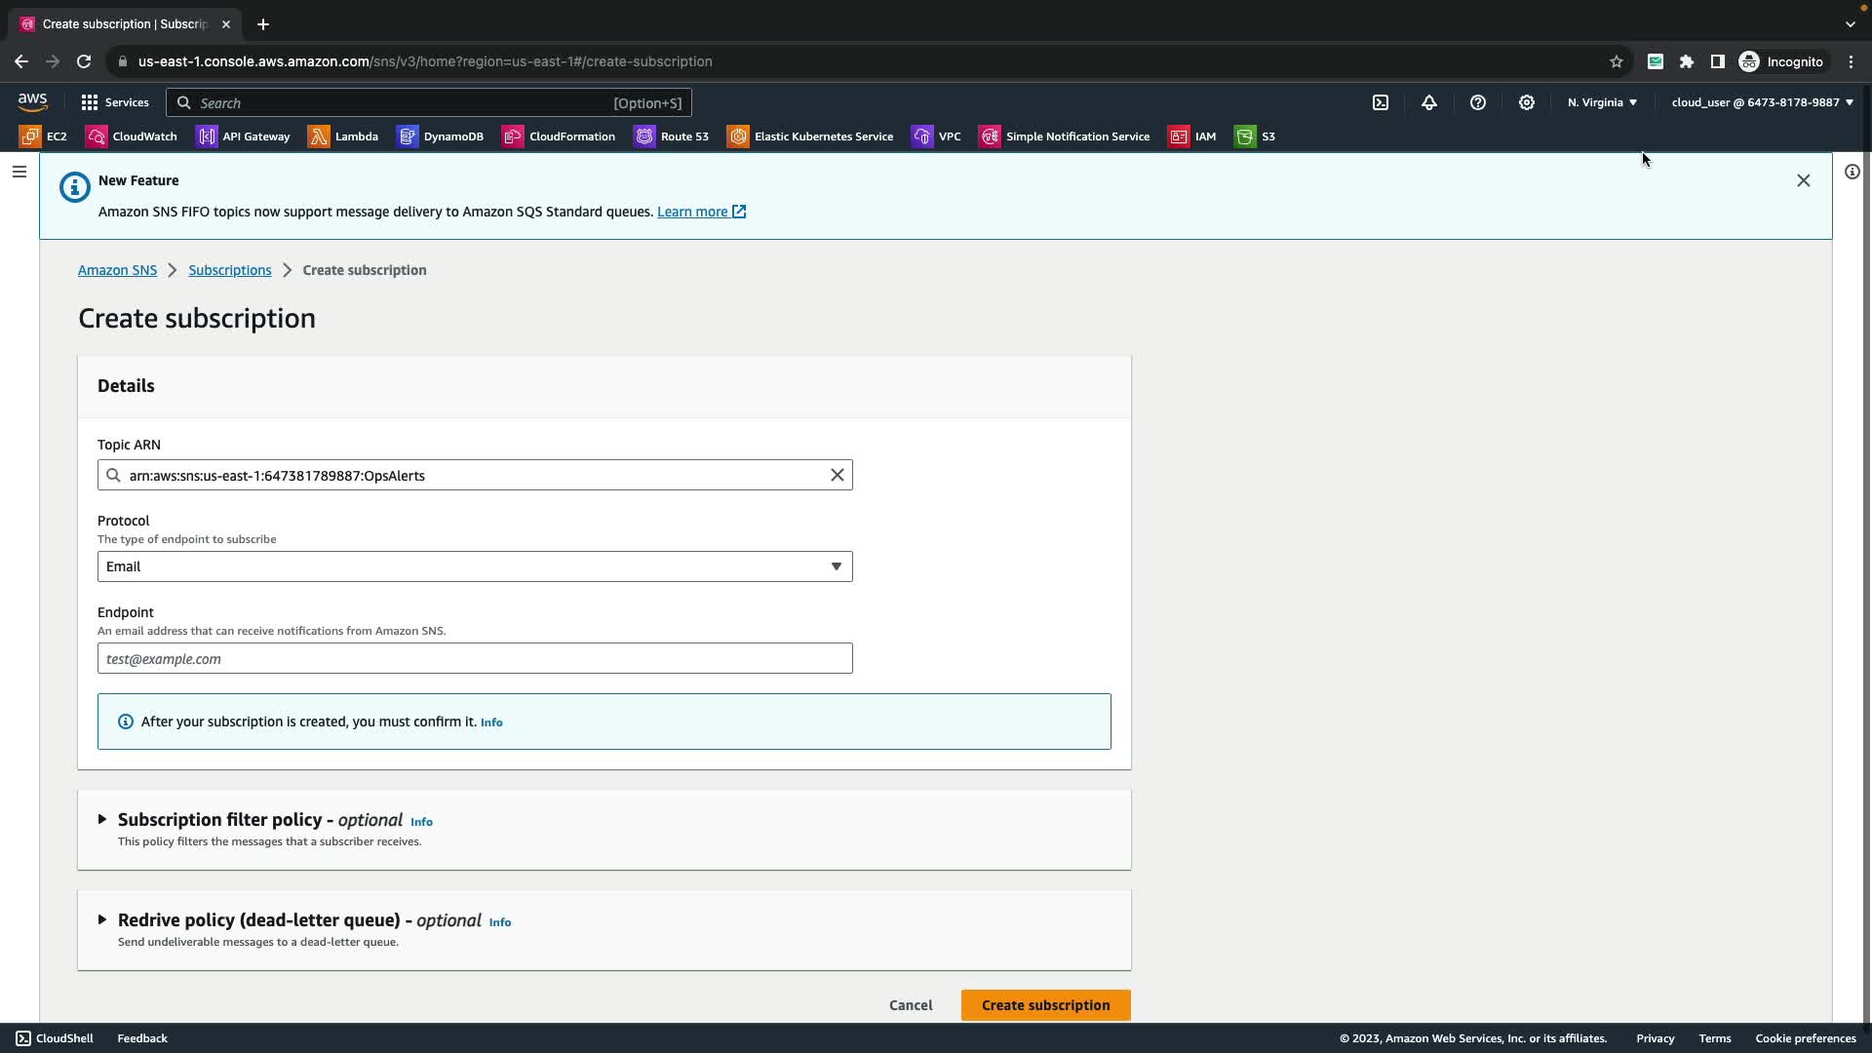Open the settings gear icon

tap(1527, 102)
